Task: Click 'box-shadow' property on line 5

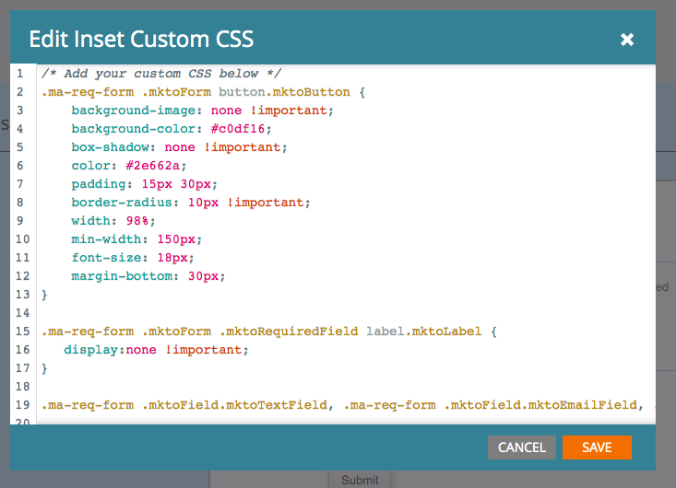Action: pos(110,147)
